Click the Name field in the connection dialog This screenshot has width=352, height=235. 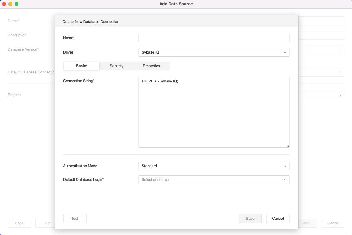(214, 38)
